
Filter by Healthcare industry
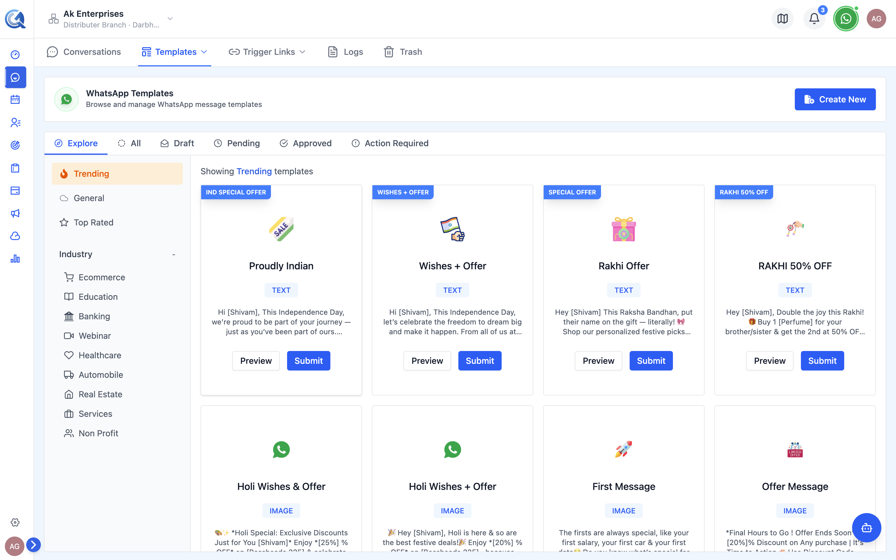tap(93, 356)
